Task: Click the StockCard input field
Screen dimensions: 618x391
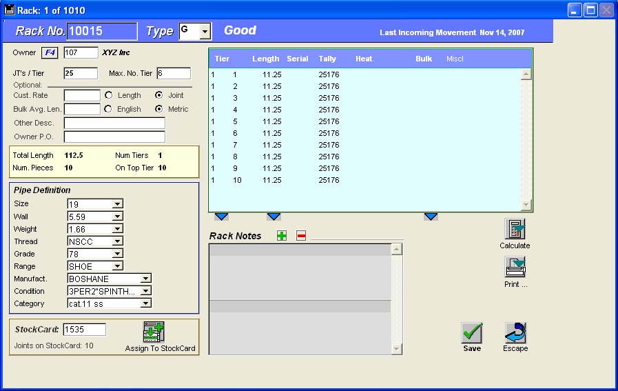Action: (85, 330)
